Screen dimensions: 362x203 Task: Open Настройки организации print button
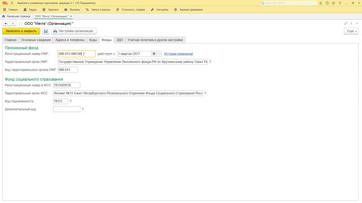[x=74, y=31]
